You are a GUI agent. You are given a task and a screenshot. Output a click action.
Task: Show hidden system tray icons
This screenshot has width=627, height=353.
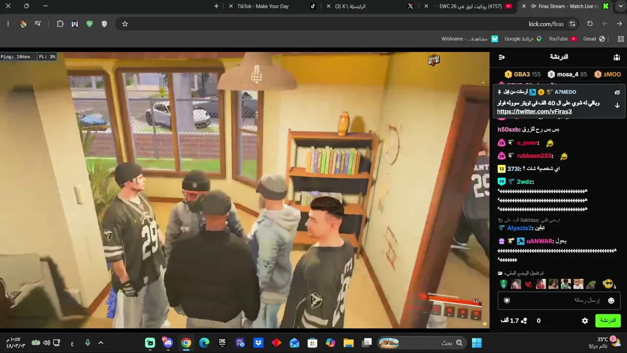click(x=101, y=343)
